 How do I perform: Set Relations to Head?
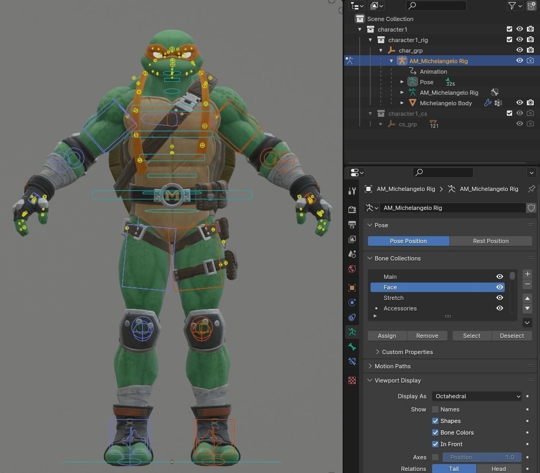pos(498,468)
